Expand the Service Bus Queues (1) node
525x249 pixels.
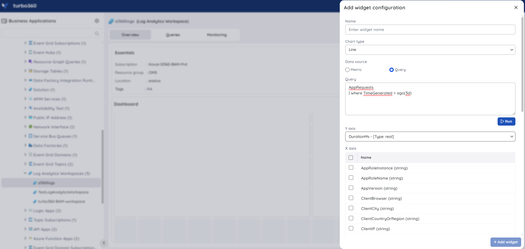[25, 136]
